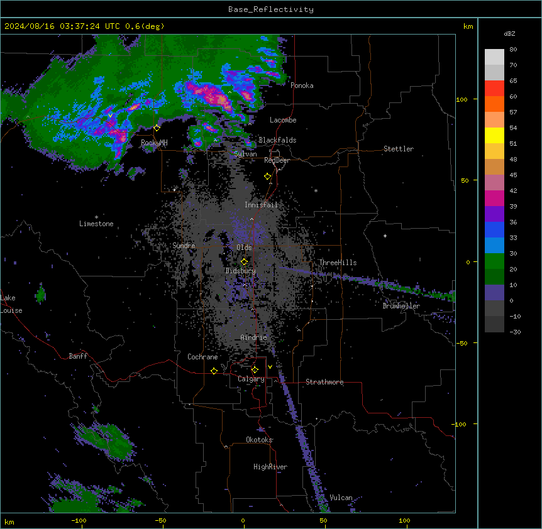Click the Calgary city label
Viewport: 542px width, 529px height.
click(251, 379)
